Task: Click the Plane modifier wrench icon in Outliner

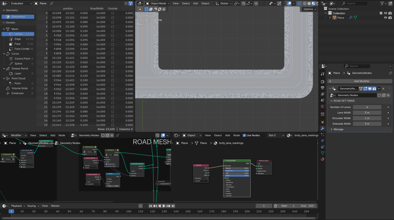Action: click(351, 18)
